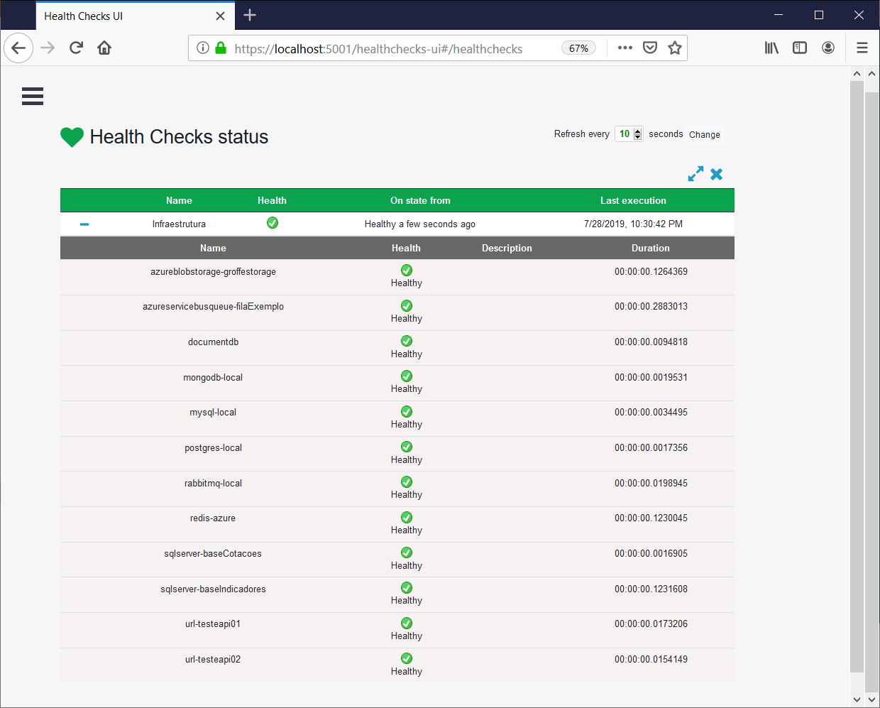Toggle the Firefox sidebar panel
The width and height of the screenshot is (880, 708).
point(800,48)
